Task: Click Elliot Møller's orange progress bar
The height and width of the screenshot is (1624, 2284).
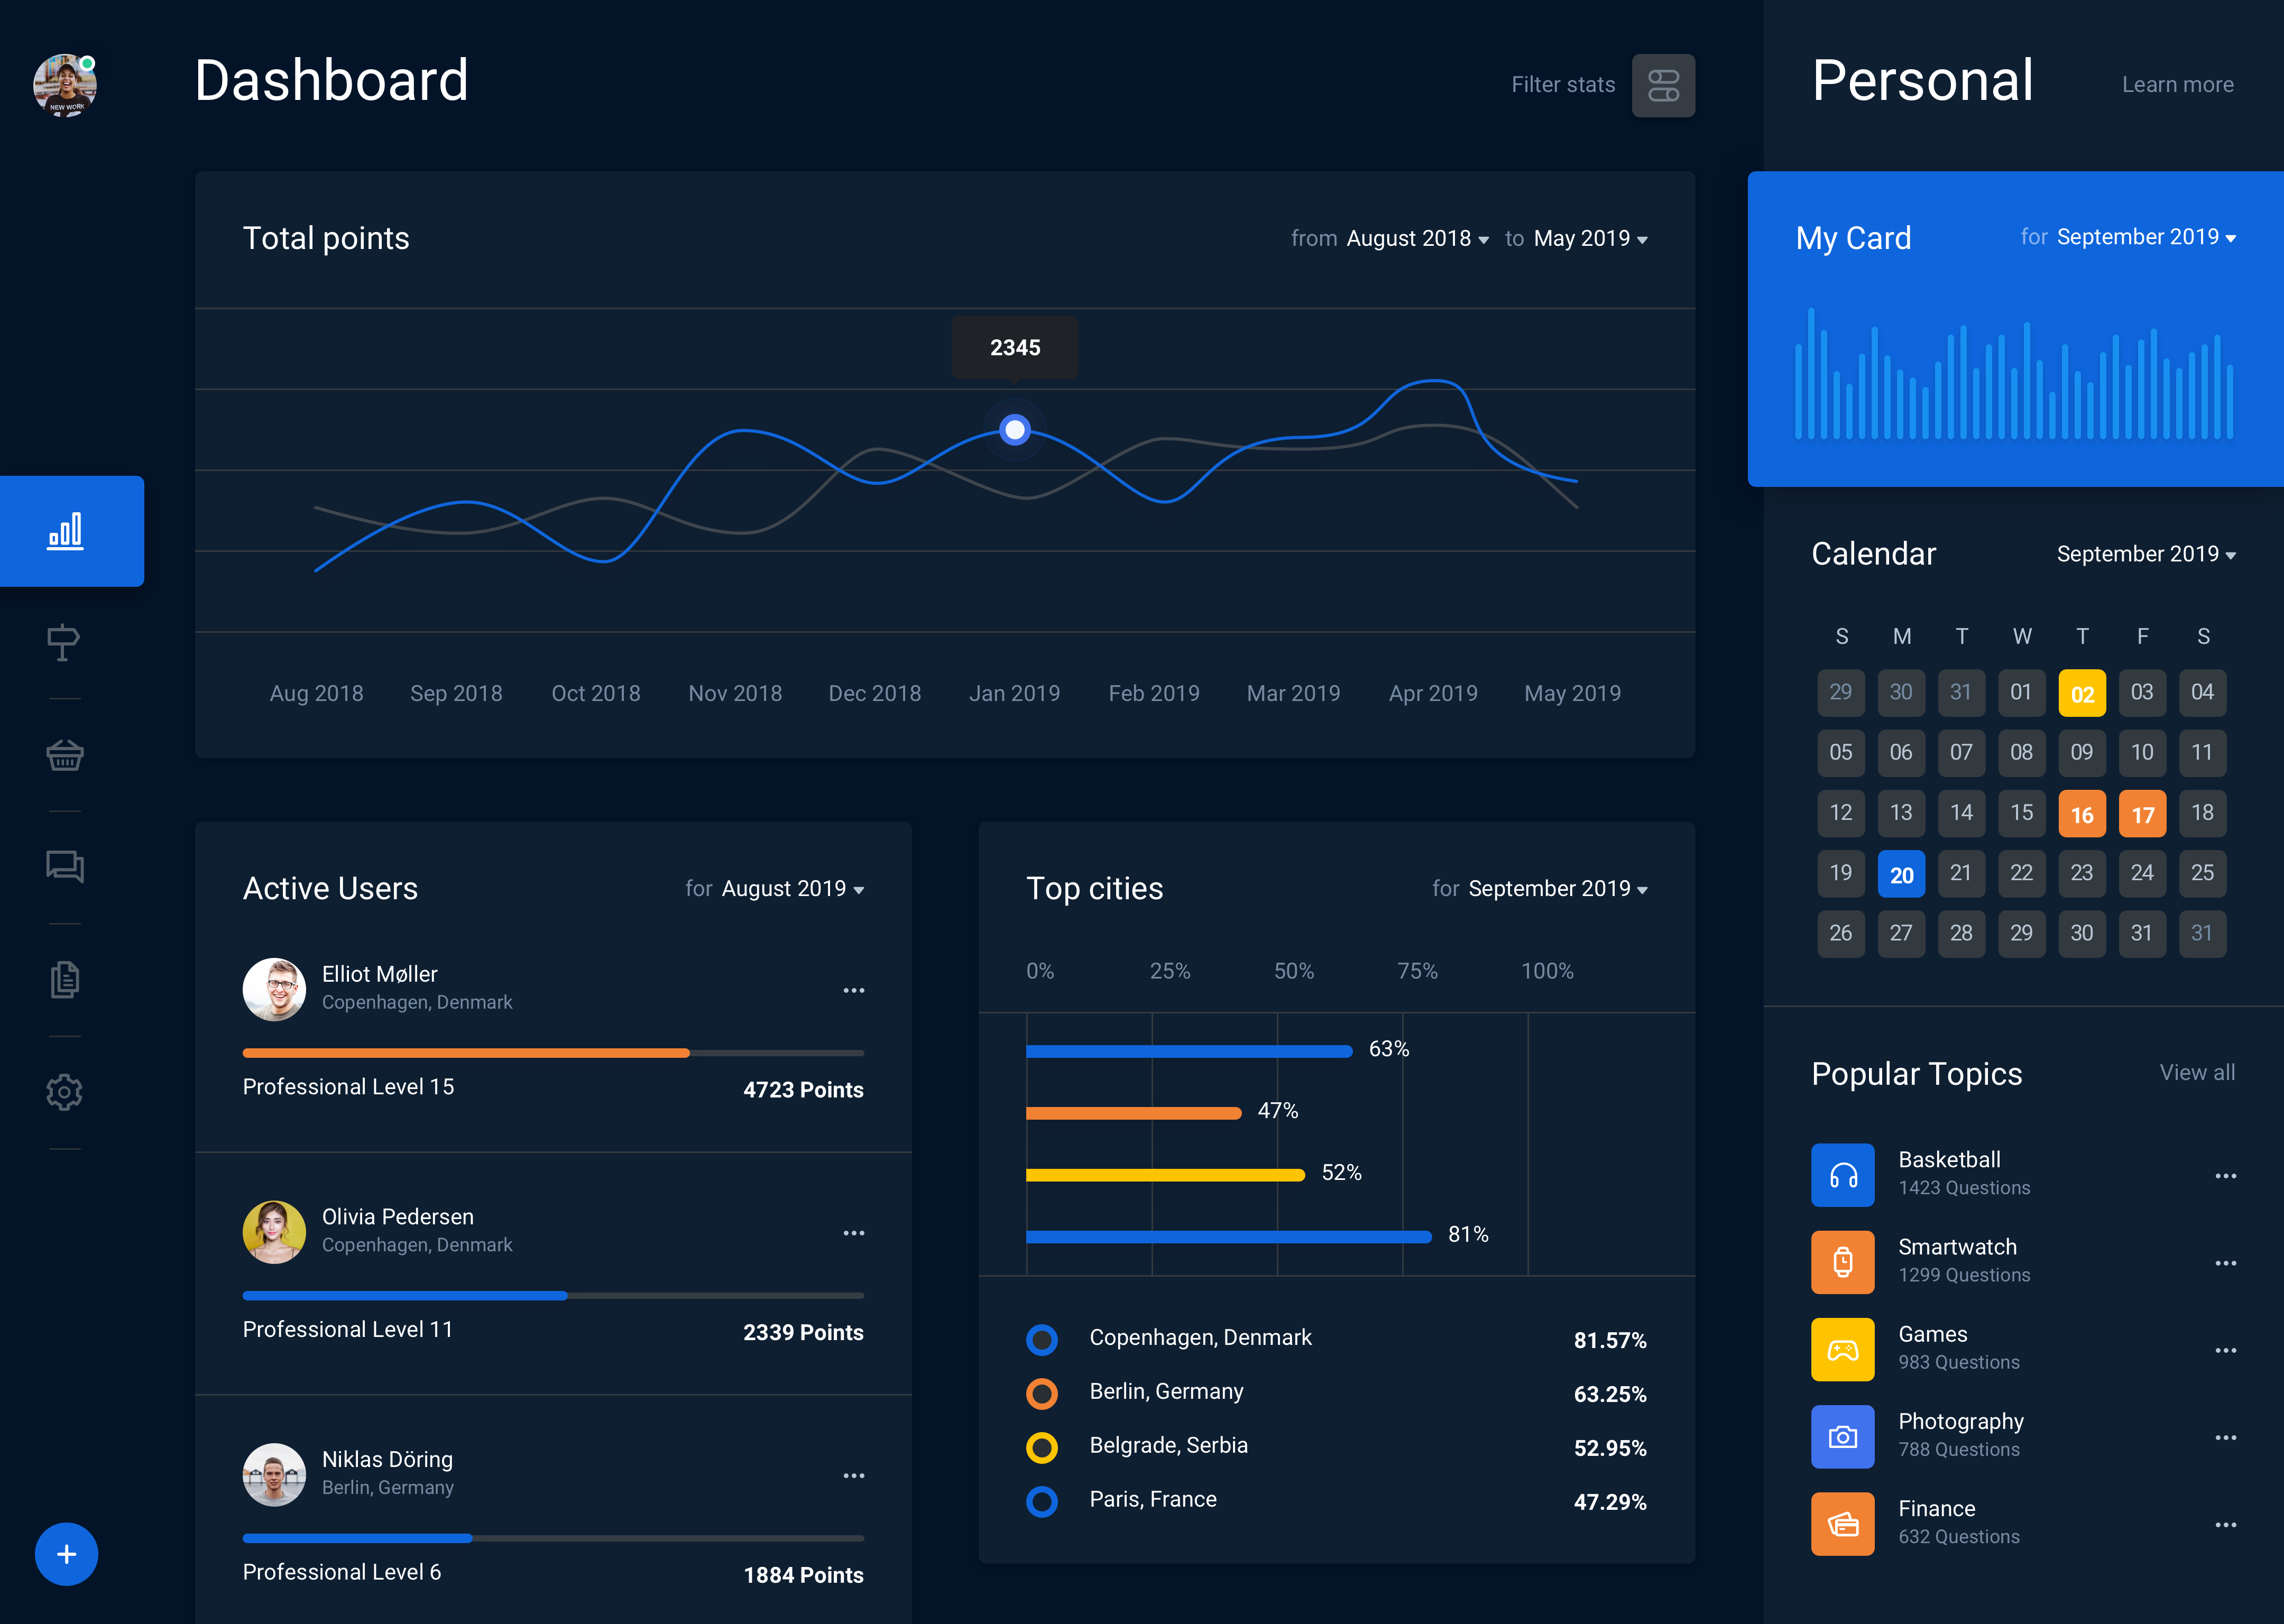Action: point(466,1053)
